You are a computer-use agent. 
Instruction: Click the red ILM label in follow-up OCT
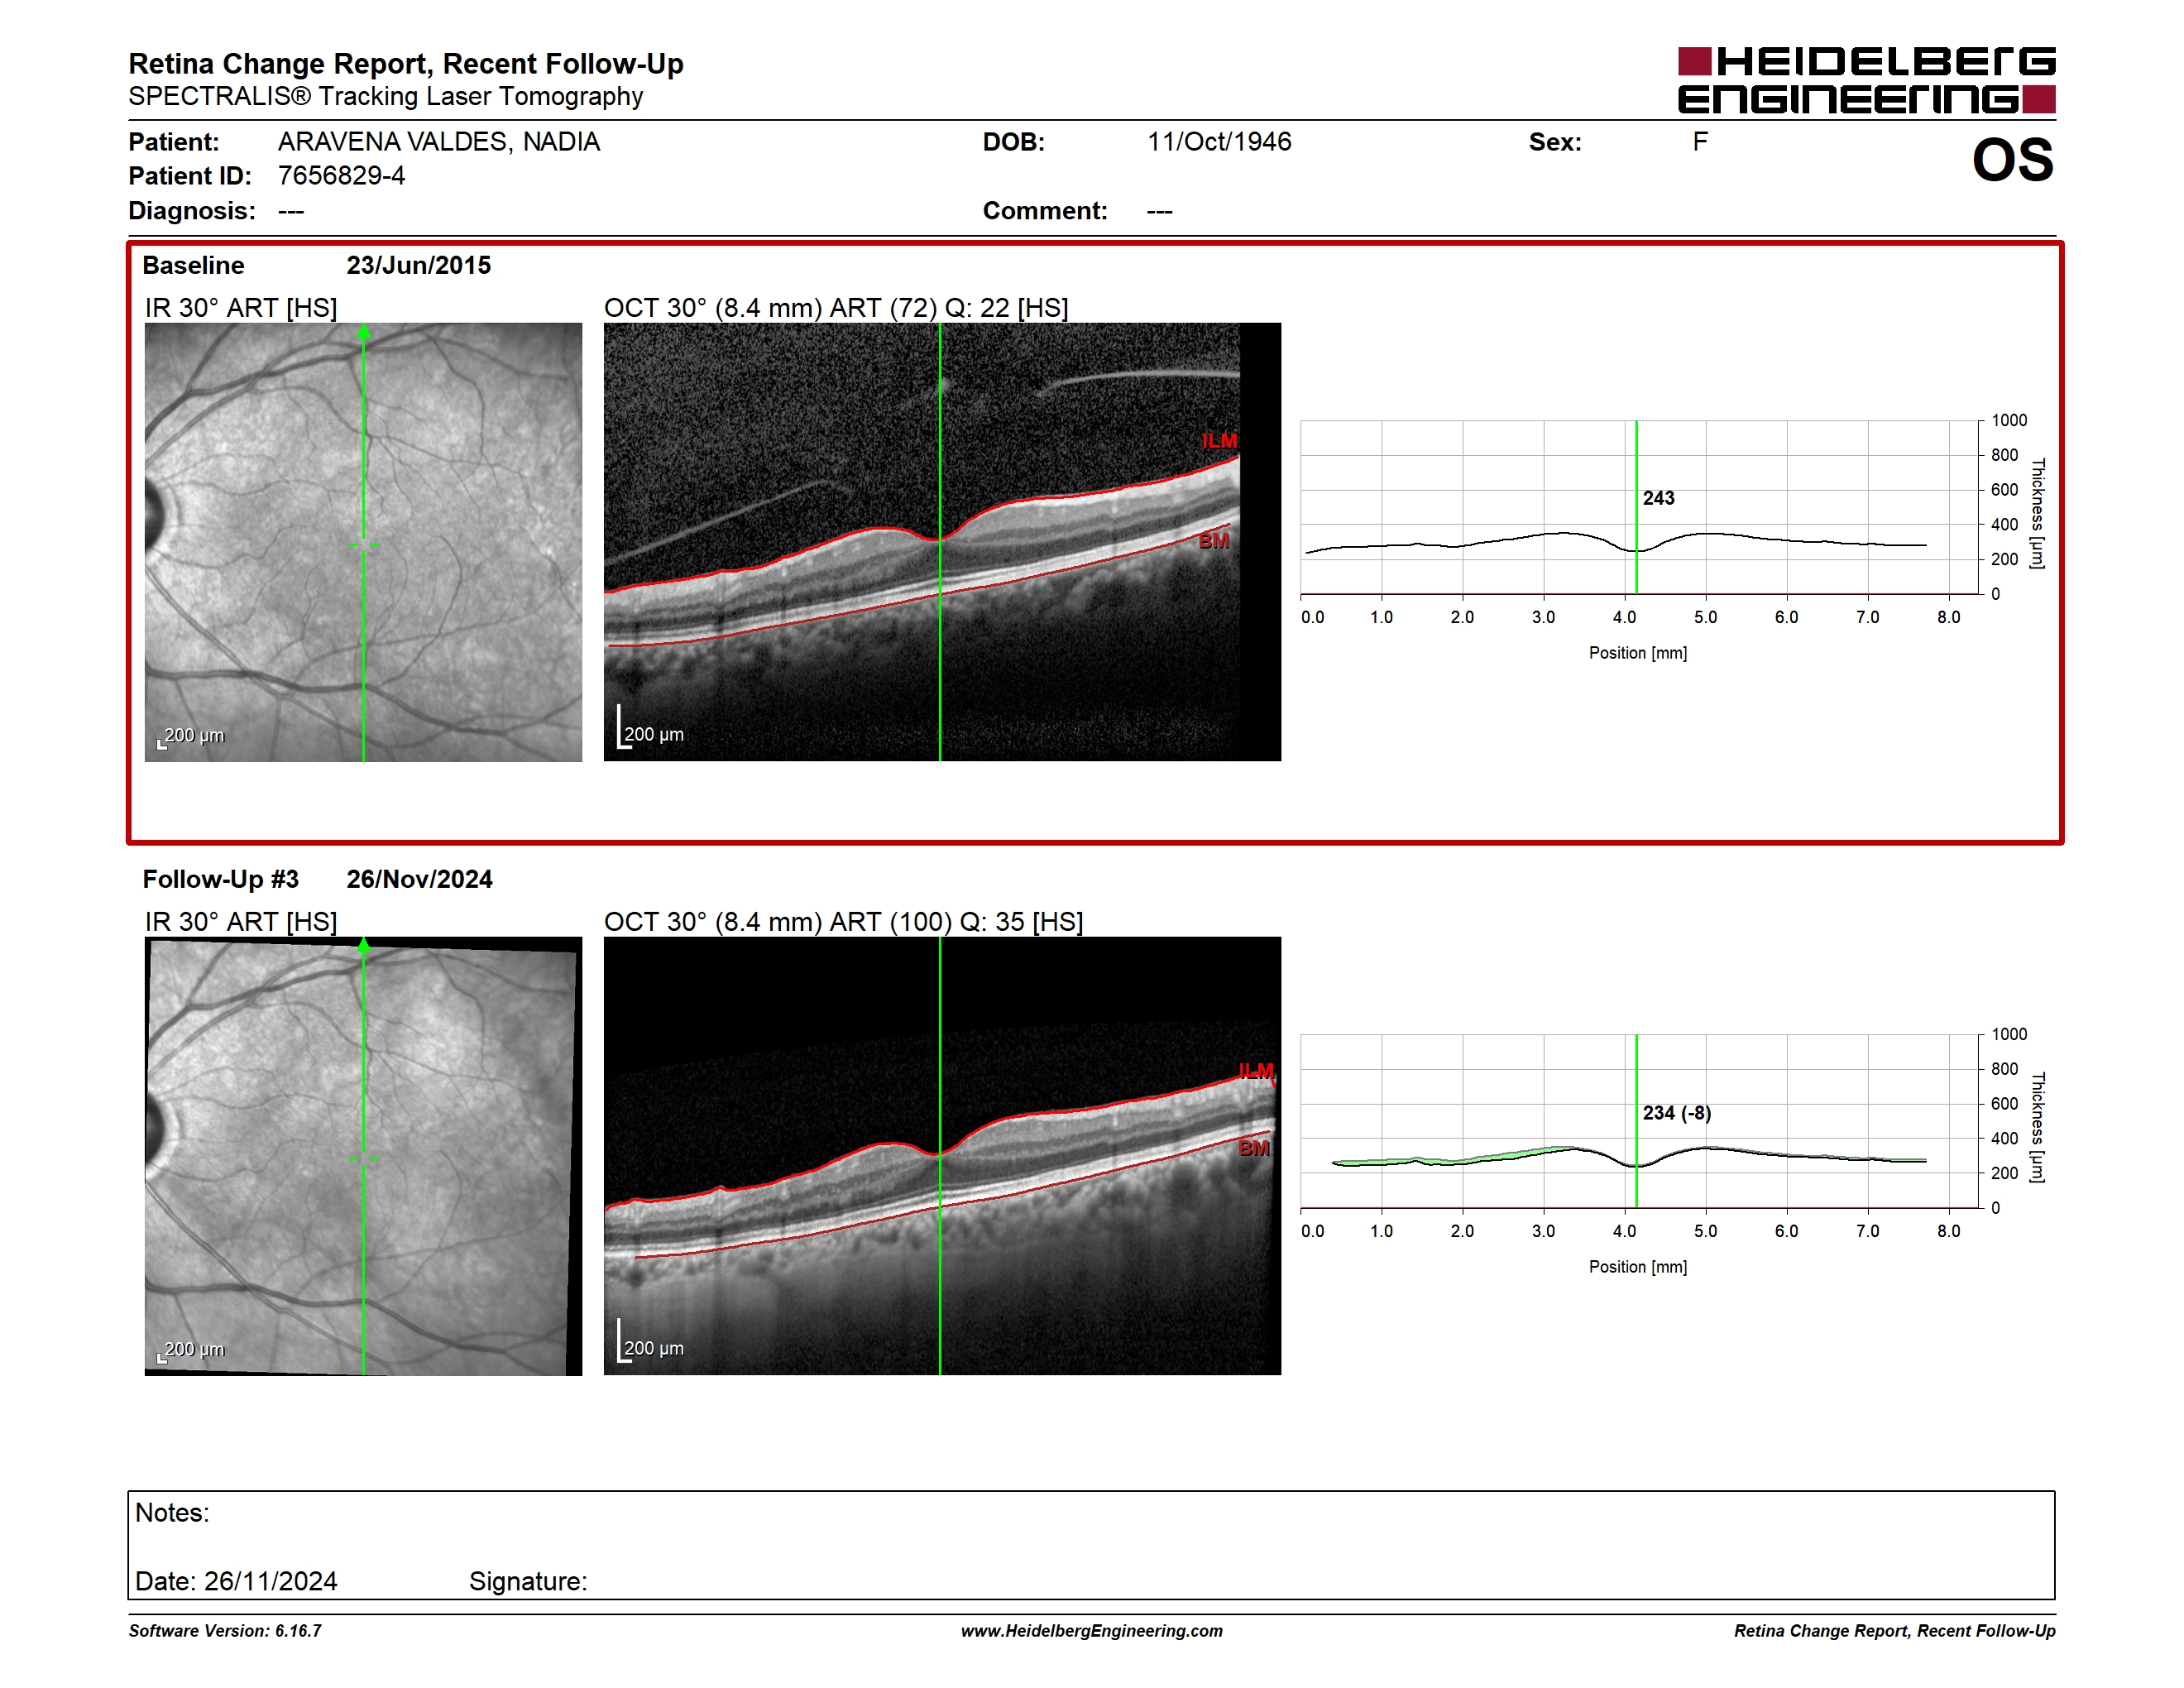click(1256, 1071)
